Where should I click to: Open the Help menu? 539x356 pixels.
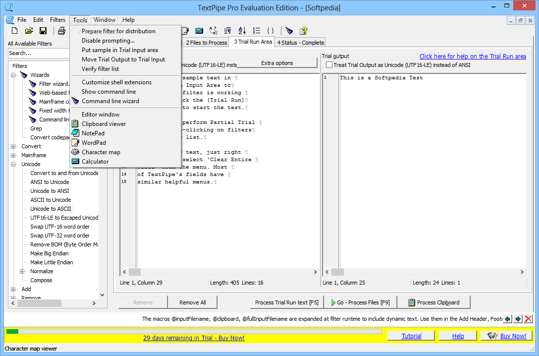tap(129, 20)
